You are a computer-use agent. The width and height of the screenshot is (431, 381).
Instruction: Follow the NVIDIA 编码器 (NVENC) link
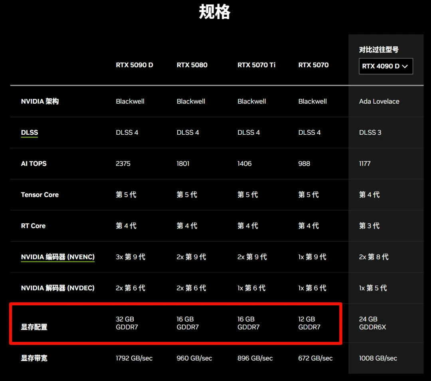[x=57, y=257]
